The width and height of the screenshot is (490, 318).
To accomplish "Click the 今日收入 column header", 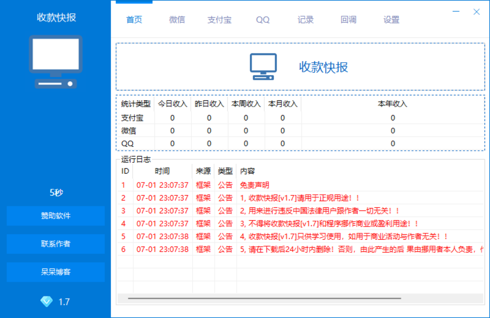I will (x=172, y=104).
